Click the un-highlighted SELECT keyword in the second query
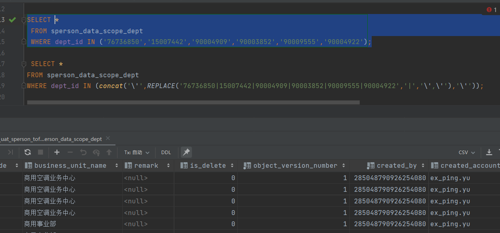This screenshot has height=233, width=500. pos(43,64)
